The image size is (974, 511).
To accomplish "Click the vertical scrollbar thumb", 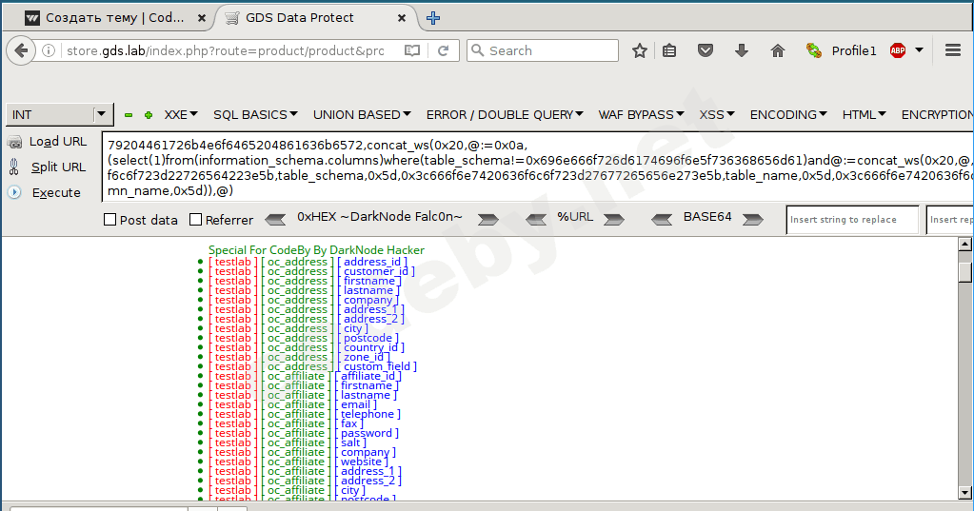I will point(964,272).
